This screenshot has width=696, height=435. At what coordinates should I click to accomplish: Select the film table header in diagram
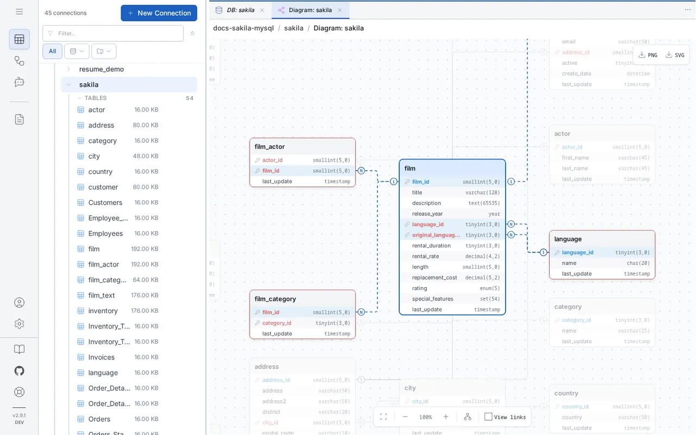coord(452,169)
